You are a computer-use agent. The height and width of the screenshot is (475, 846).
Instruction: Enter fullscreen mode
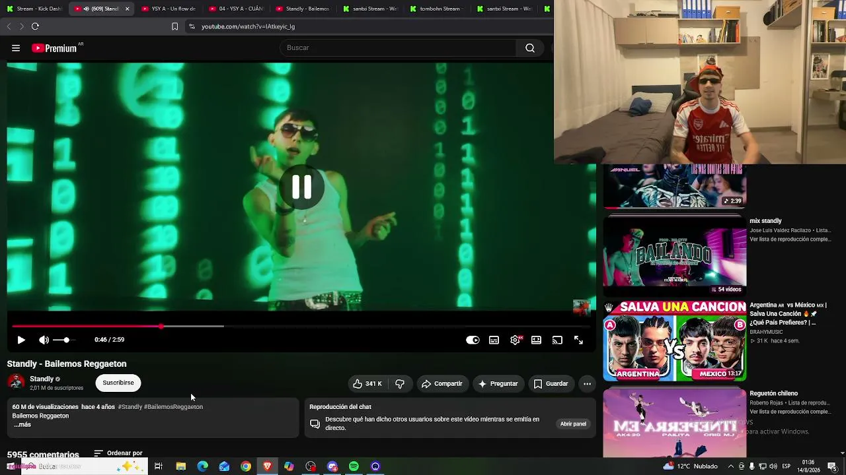pos(578,340)
